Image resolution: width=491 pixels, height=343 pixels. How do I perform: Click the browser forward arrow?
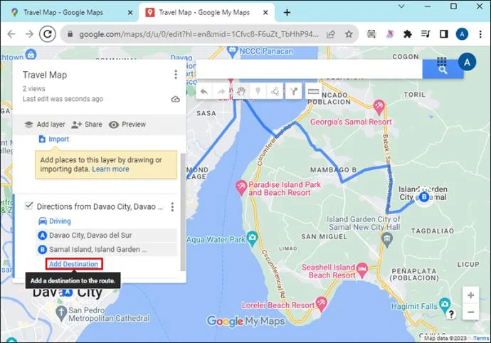(29, 34)
